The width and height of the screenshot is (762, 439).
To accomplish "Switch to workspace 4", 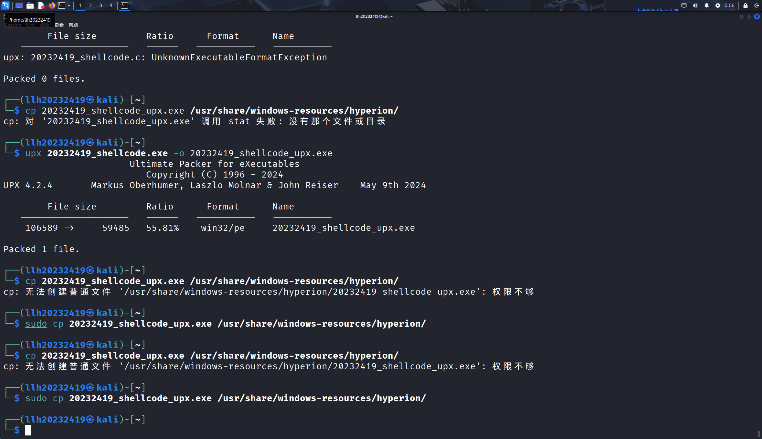I will point(111,5).
